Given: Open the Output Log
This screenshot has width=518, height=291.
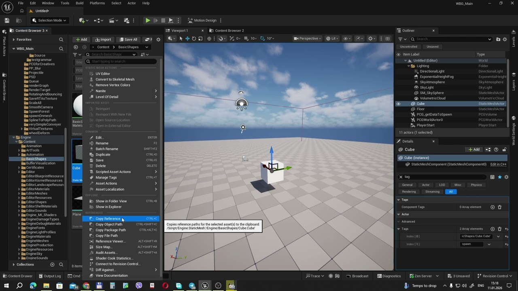Looking at the screenshot, I should pos(49,276).
